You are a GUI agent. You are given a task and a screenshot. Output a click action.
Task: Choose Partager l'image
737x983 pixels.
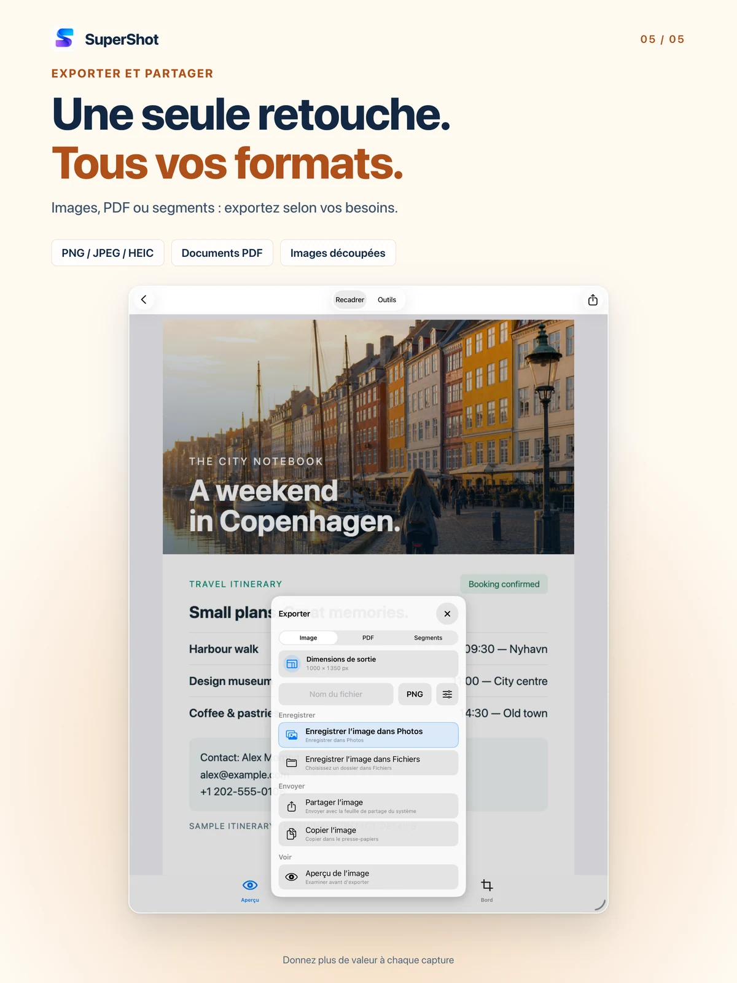[368, 806]
